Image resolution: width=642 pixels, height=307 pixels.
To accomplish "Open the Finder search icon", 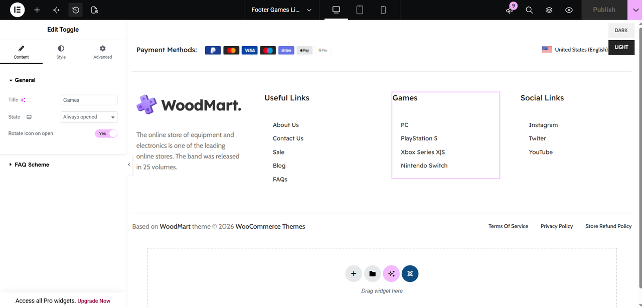I will pos(529,10).
